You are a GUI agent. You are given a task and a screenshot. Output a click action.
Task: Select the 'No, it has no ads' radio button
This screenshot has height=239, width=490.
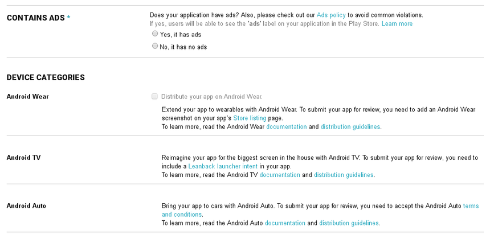154,46
